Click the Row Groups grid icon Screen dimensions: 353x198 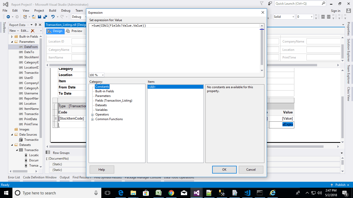[48, 153]
